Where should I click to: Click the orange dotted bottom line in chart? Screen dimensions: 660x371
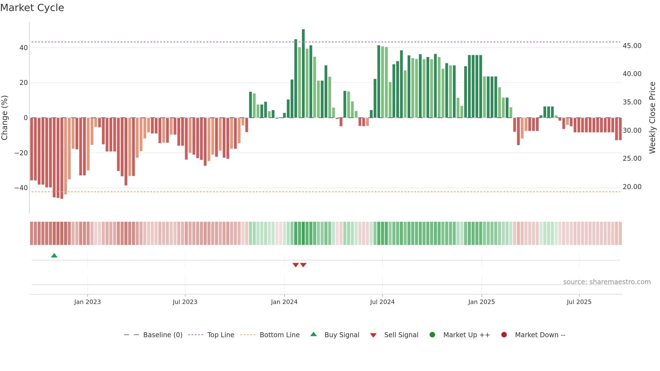(x=326, y=192)
